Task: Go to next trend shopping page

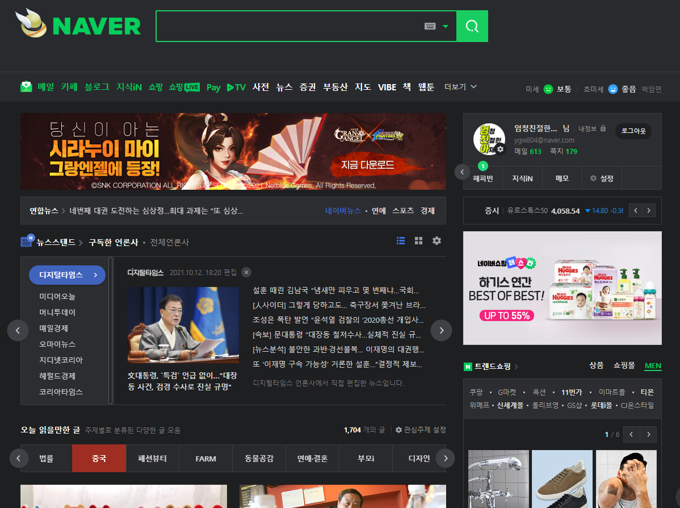Action: pos(649,434)
